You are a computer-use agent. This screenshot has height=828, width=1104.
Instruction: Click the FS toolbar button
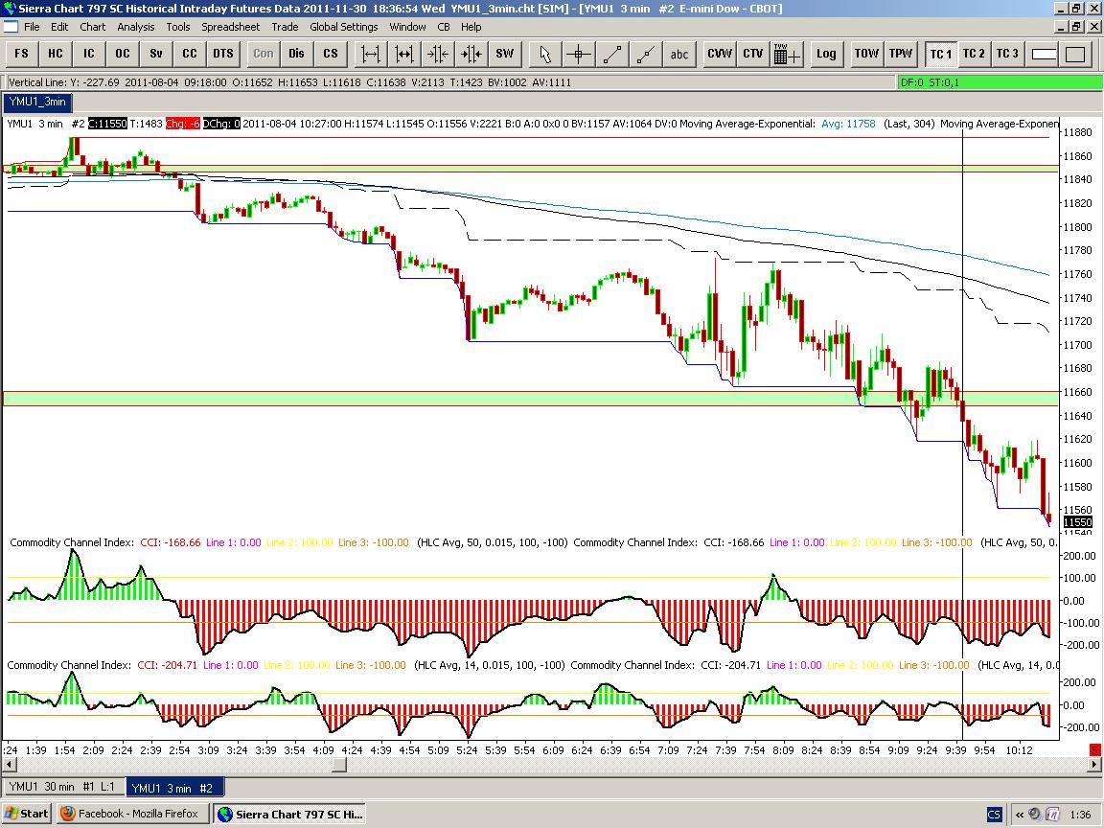pyautogui.click(x=22, y=54)
